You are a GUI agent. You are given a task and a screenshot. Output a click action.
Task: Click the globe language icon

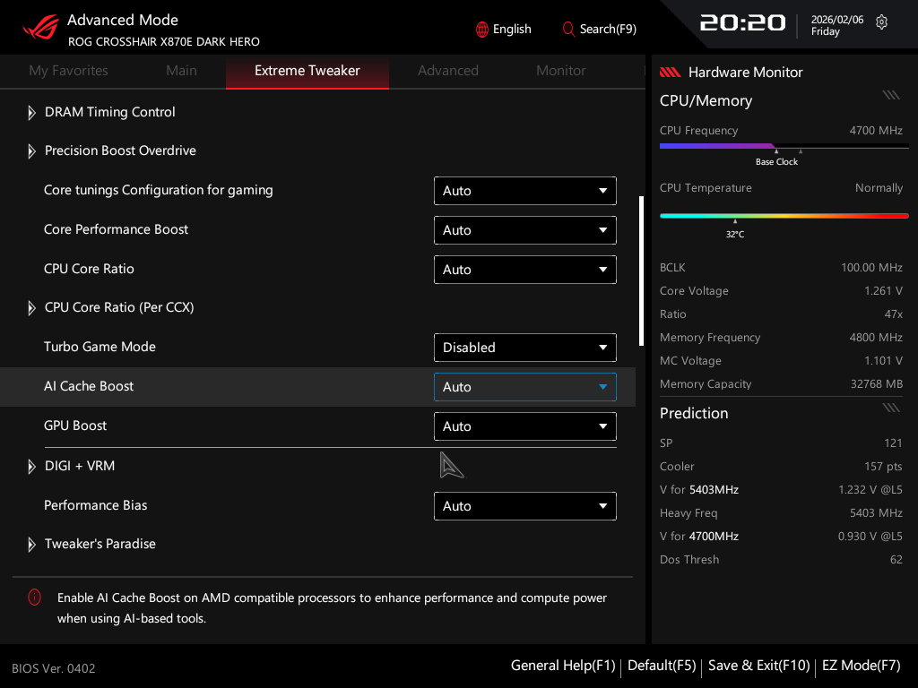pos(482,30)
